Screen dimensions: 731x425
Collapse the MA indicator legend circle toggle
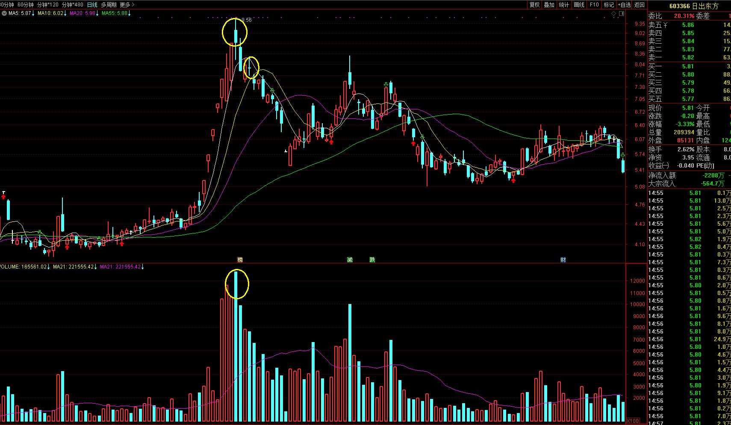pos(4,13)
